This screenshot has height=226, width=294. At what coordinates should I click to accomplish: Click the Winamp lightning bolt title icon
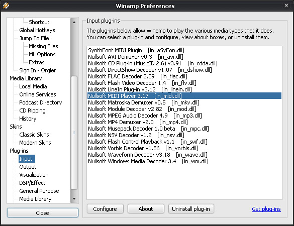[x=6, y=6]
